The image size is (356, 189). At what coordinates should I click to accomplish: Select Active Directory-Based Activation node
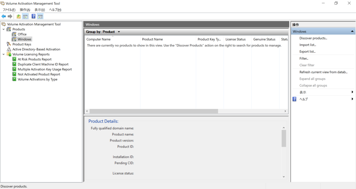point(36,49)
